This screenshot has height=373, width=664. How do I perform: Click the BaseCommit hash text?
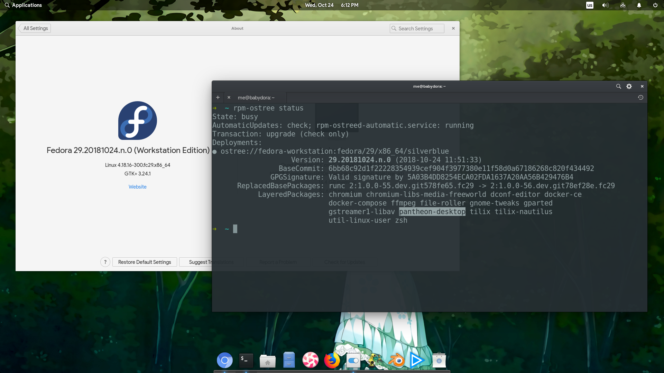click(461, 169)
